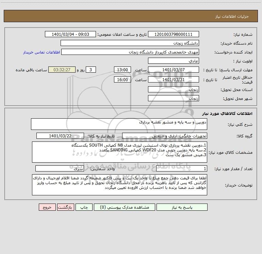Click the delivery province field زنجان
This screenshot has width=262, height=254.
pos(174,89)
